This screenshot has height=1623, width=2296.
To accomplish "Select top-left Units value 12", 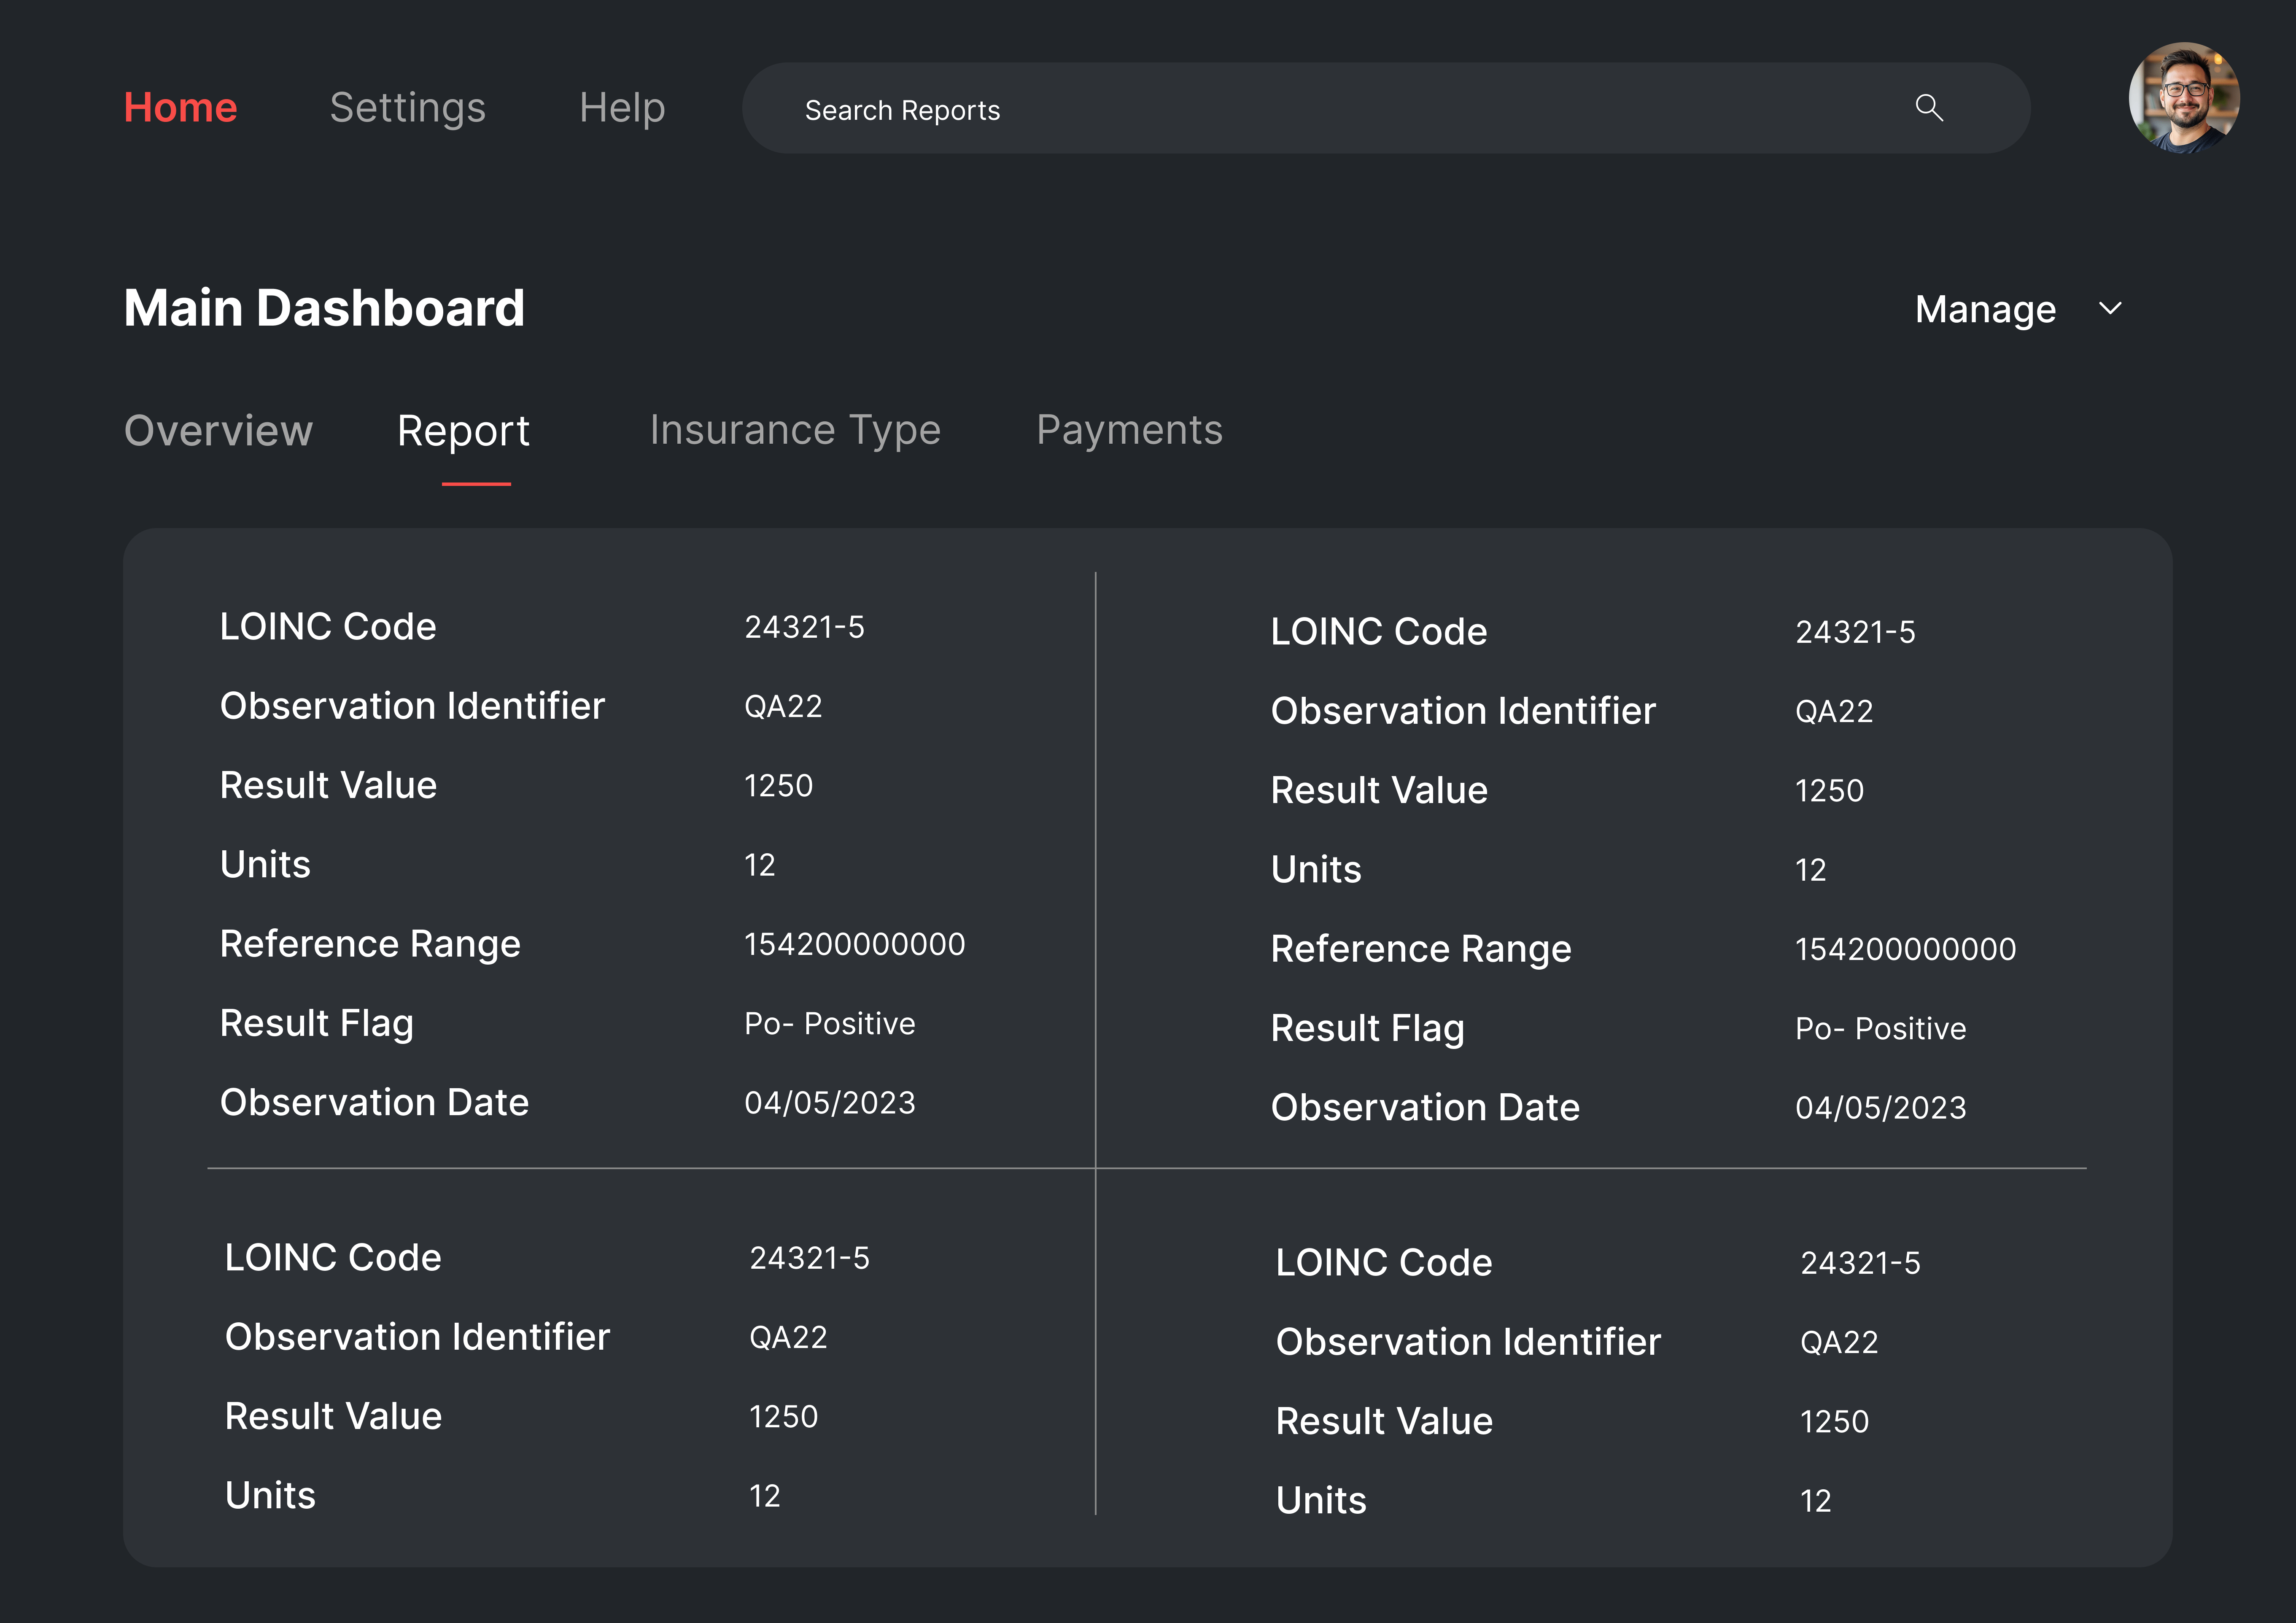I will point(759,865).
